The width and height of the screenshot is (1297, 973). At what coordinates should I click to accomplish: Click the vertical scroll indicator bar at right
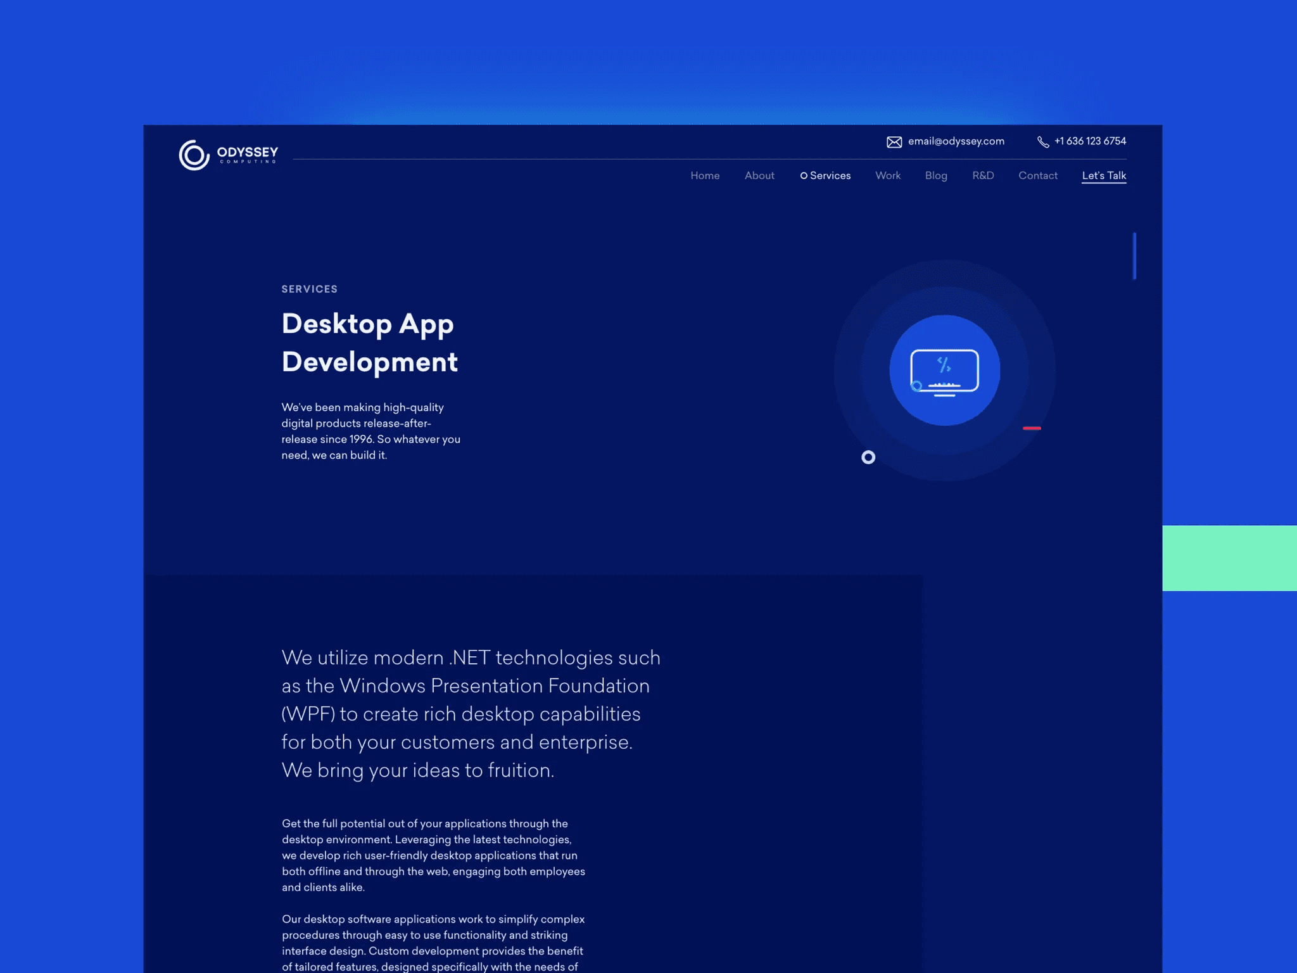coord(1134,256)
